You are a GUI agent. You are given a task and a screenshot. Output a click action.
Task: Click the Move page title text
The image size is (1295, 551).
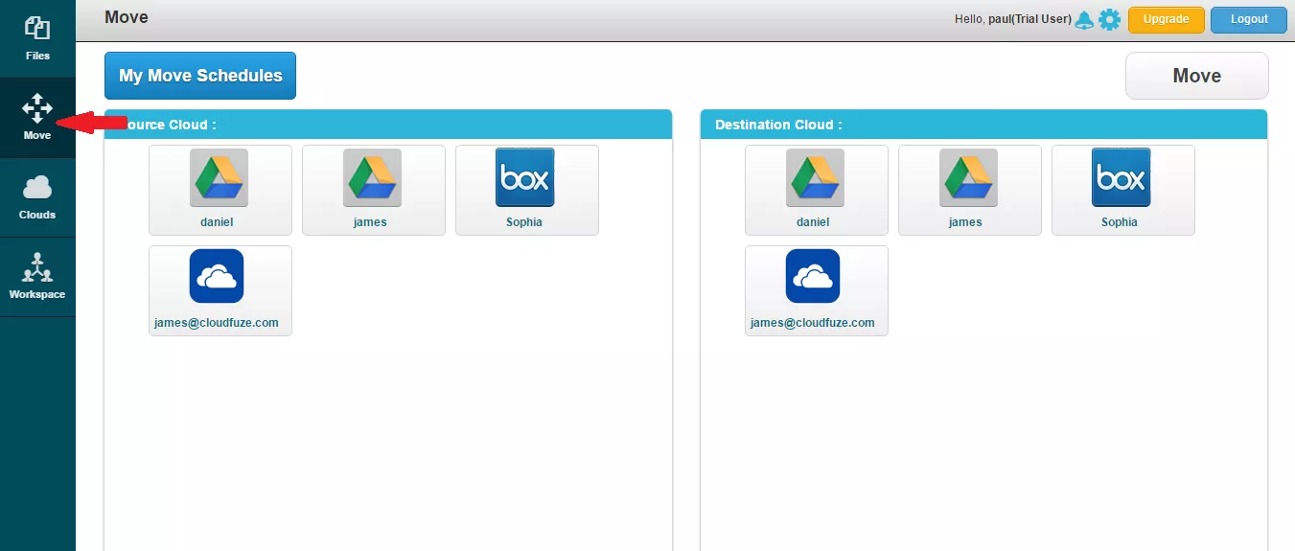pyautogui.click(x=127, y=17)
